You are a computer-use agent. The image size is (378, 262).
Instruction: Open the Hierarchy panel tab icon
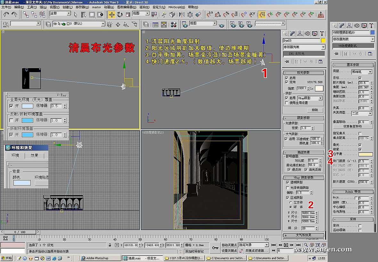tap(300, 34)
